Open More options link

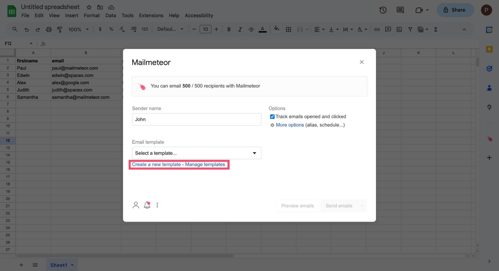(290, 125)
